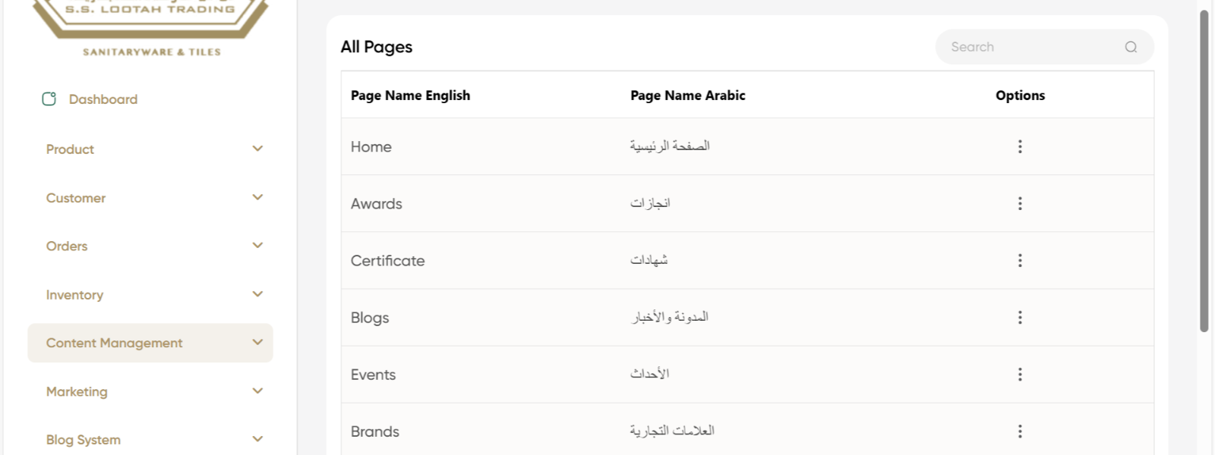The image size is (1215, 455).
Task: Open the Blog System sidebar menu
Action: click(x=83, y=440)
